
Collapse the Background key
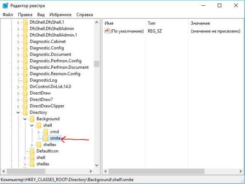tap(25, 119)
